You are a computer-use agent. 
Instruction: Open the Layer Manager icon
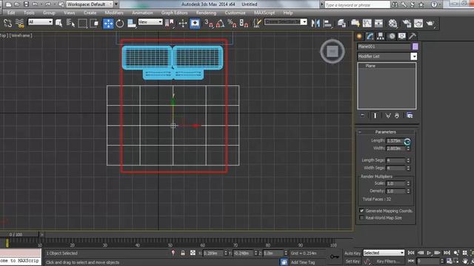coord(342,23)
